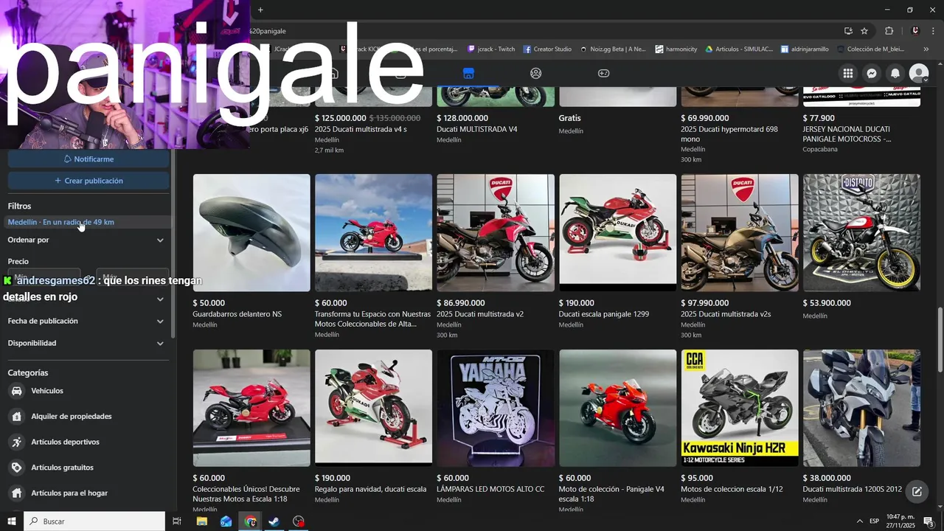
Task: Click the Windows taskbar search box
Action: tap(94, 521)
